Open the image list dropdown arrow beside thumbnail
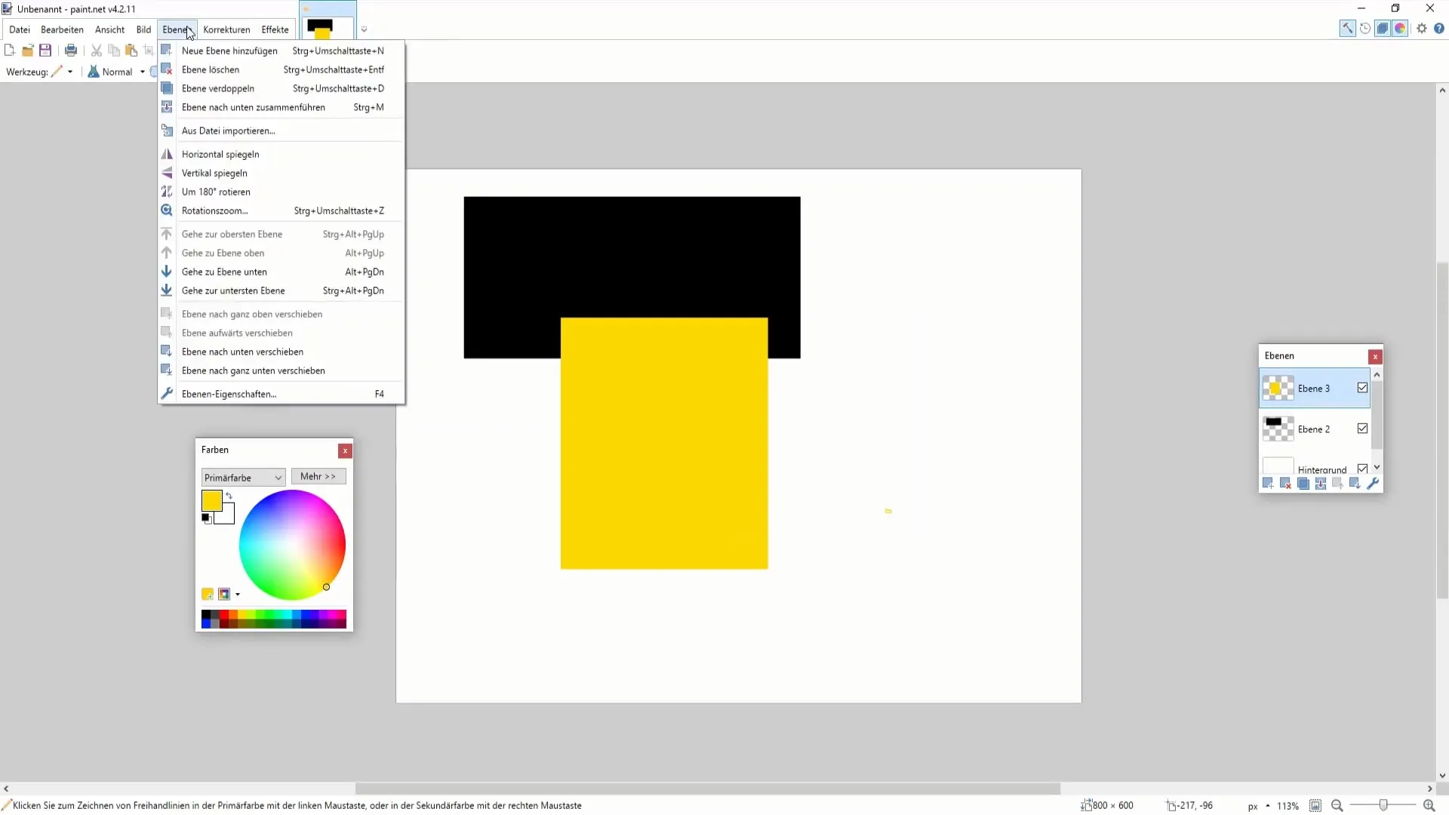 (x=364, y=29)
